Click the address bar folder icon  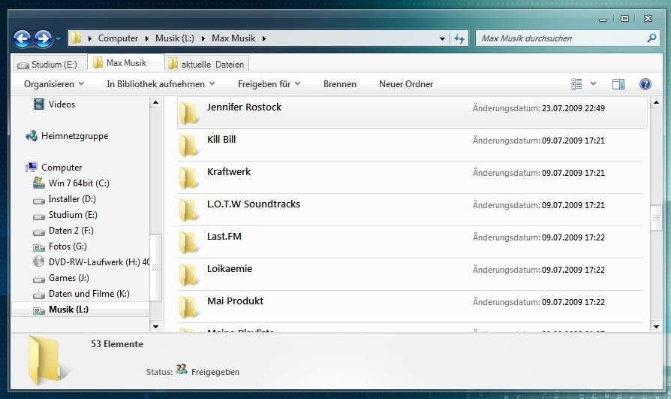(x=76, y=38)
